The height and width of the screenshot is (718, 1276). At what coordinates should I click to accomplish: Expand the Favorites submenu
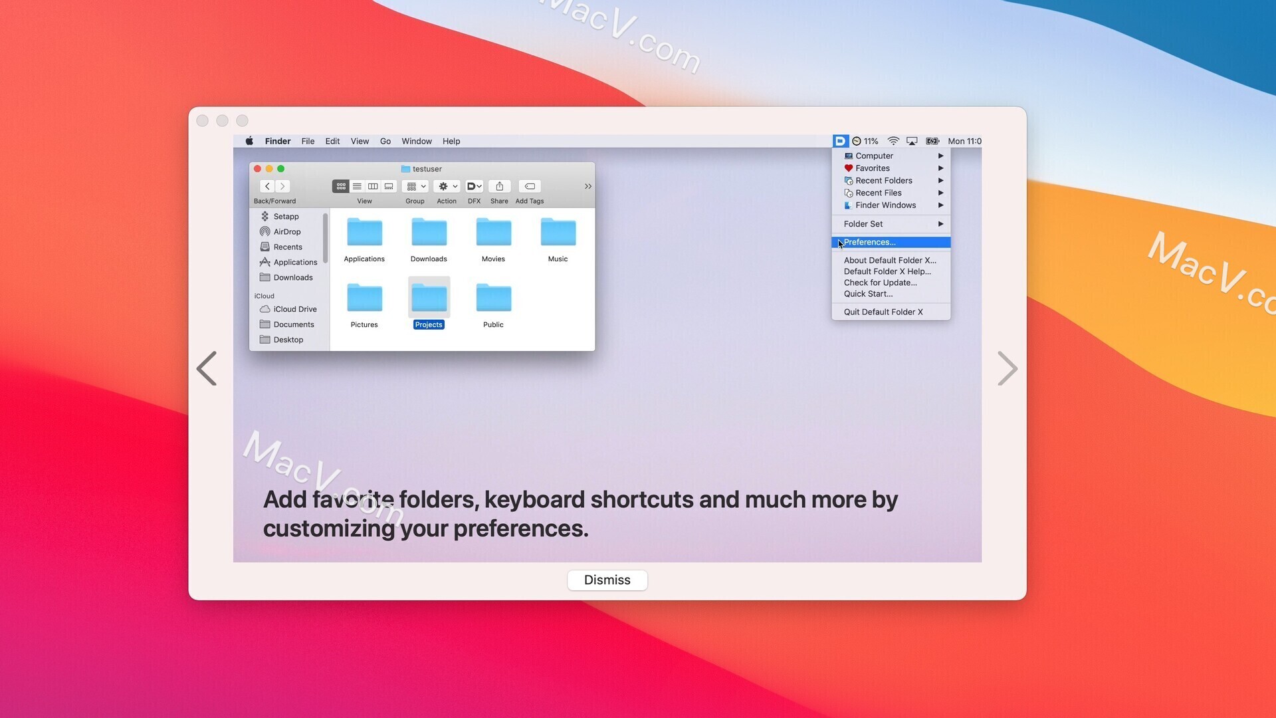point(891,168)
